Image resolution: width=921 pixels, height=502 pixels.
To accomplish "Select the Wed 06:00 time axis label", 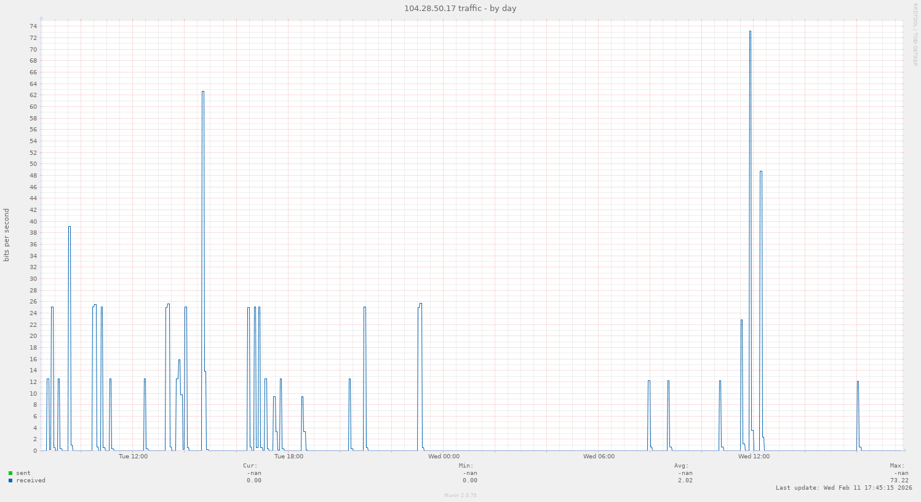I will tap(599, 457).
